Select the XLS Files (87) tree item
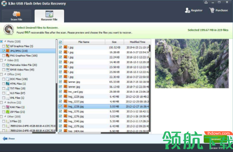233x152 pixels. click(18, 93)
